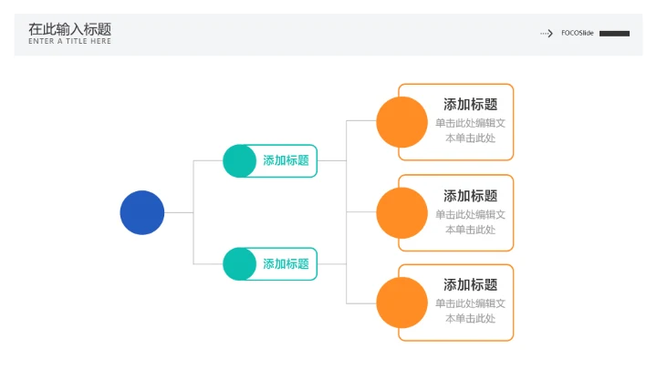This screenshot has width=657, height=369.
Task: Select the top orange box heading 添加标题
Action: coord(470,105)
